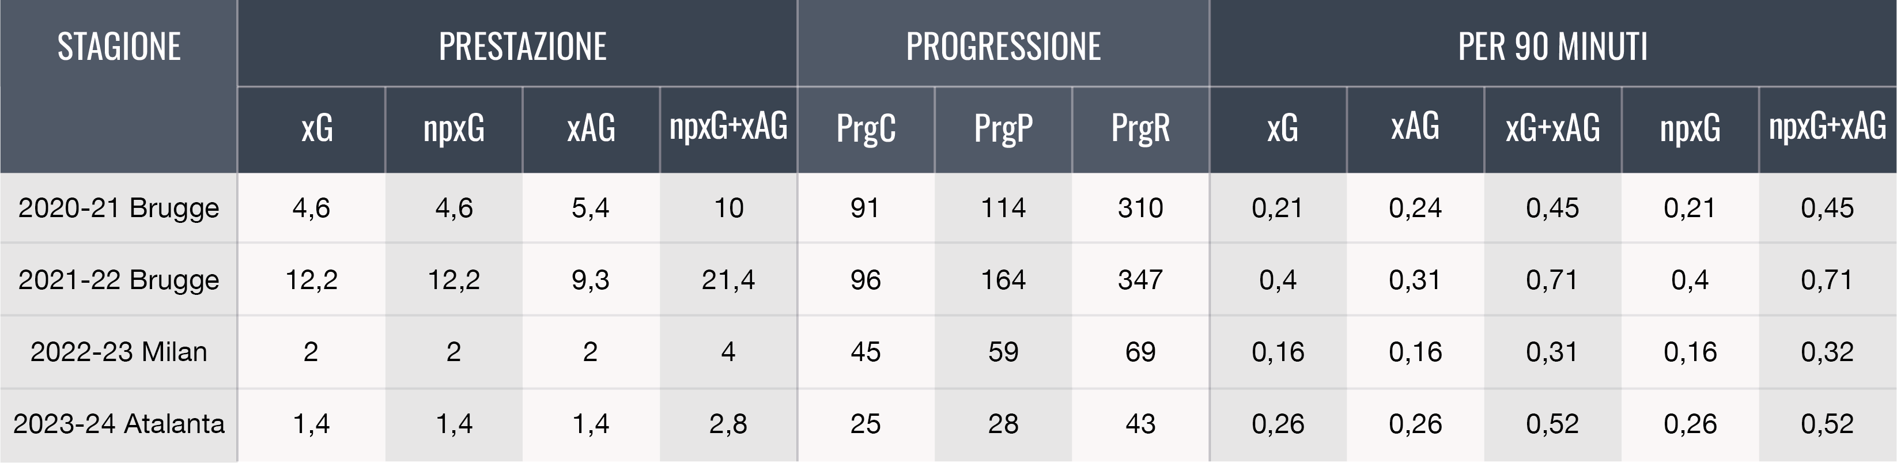Click the PrgC cell showing 45
This screenshot has height=463, width=1897.
click(866, 352)
